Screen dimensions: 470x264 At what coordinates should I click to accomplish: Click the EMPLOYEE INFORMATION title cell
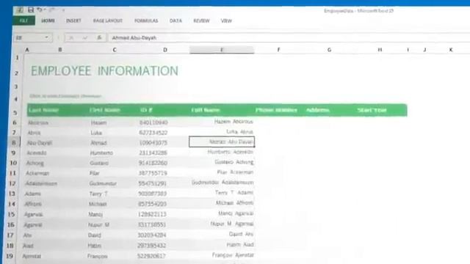point(104,71)
